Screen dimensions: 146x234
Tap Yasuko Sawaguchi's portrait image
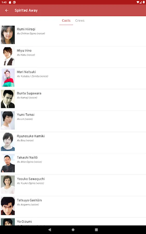click(8, 184)
